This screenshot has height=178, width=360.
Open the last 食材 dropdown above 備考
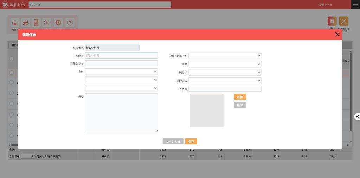[121, 88]
